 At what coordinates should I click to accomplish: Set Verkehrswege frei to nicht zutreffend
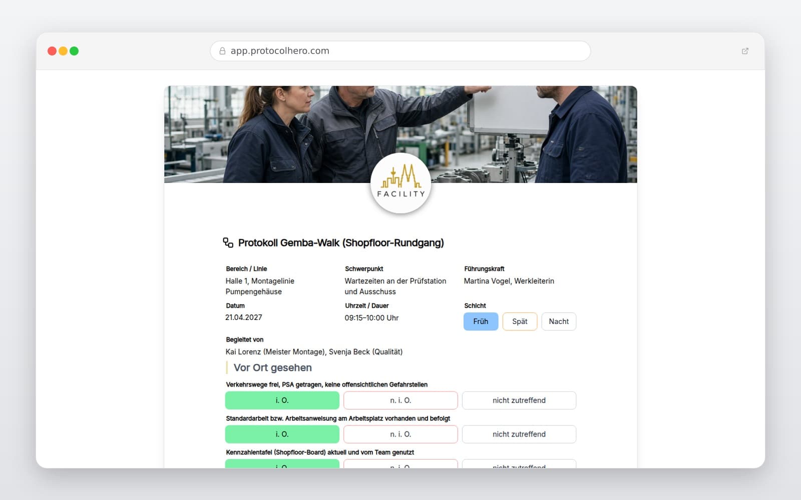519,400
